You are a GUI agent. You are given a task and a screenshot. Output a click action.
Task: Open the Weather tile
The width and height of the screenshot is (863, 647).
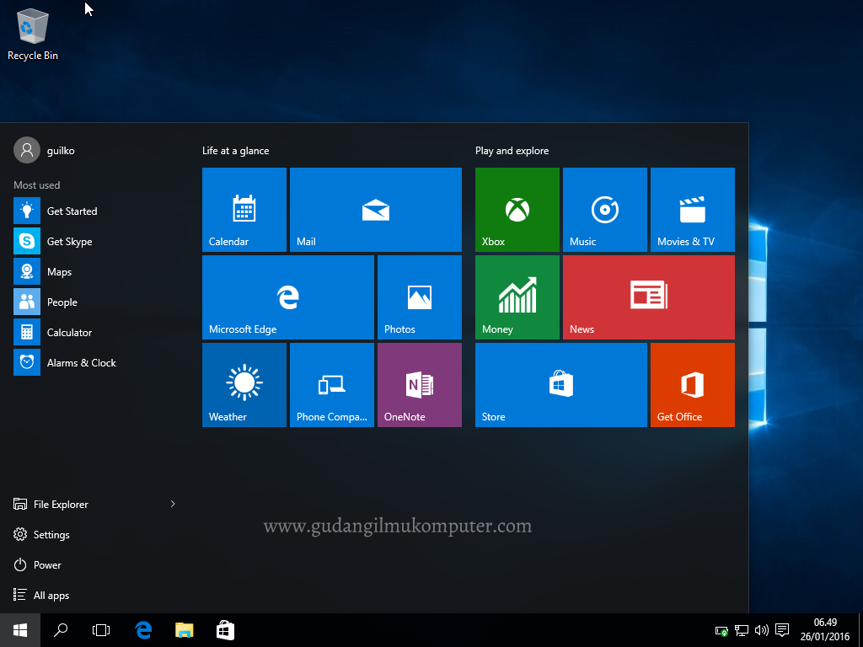pyautogui.click(x=244, y=385)
